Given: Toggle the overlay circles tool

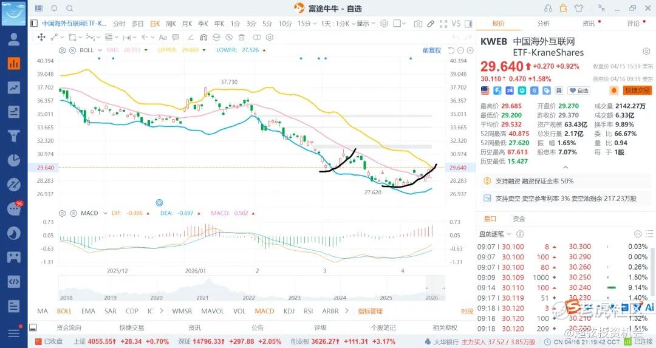Looking at the screenshot, I should [x=257, y=37].
